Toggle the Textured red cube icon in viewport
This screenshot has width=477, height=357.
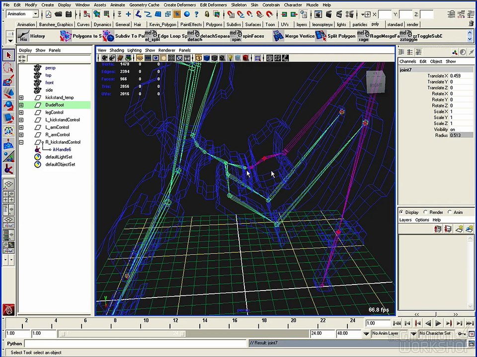246,58
